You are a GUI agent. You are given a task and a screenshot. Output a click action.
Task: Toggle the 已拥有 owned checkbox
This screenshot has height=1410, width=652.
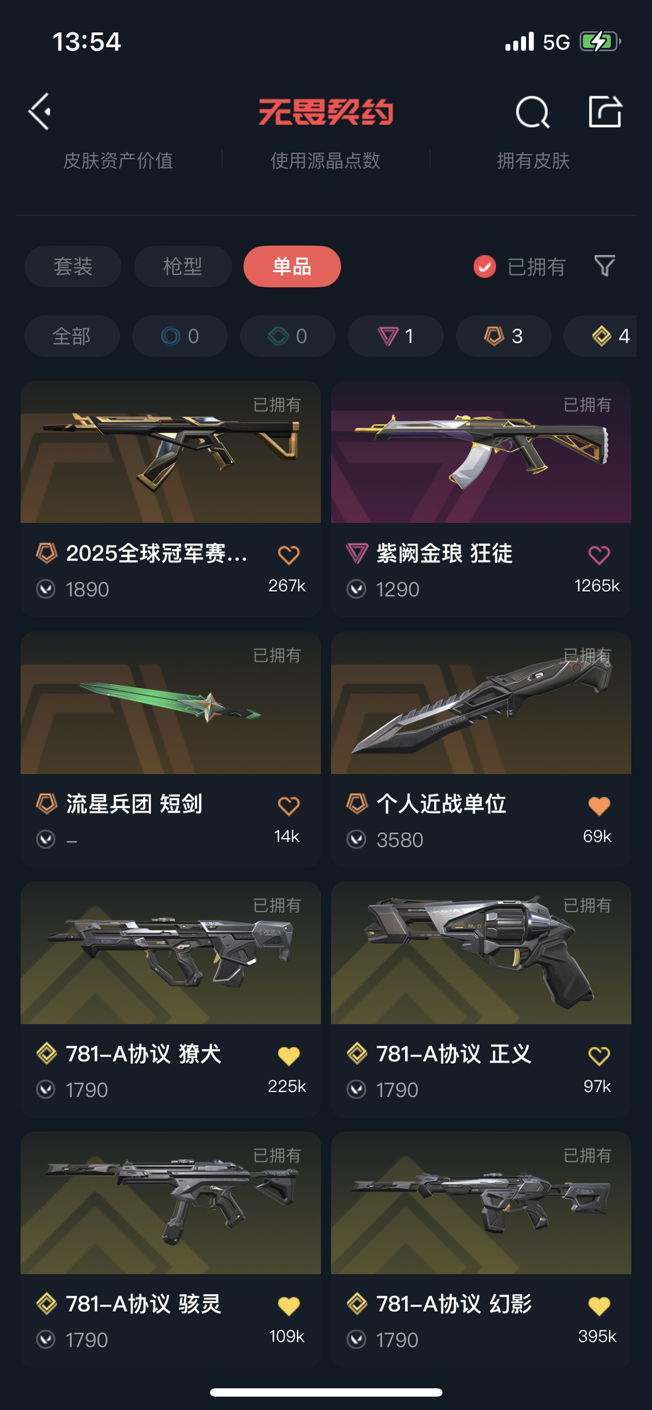(x=485, y=266)
